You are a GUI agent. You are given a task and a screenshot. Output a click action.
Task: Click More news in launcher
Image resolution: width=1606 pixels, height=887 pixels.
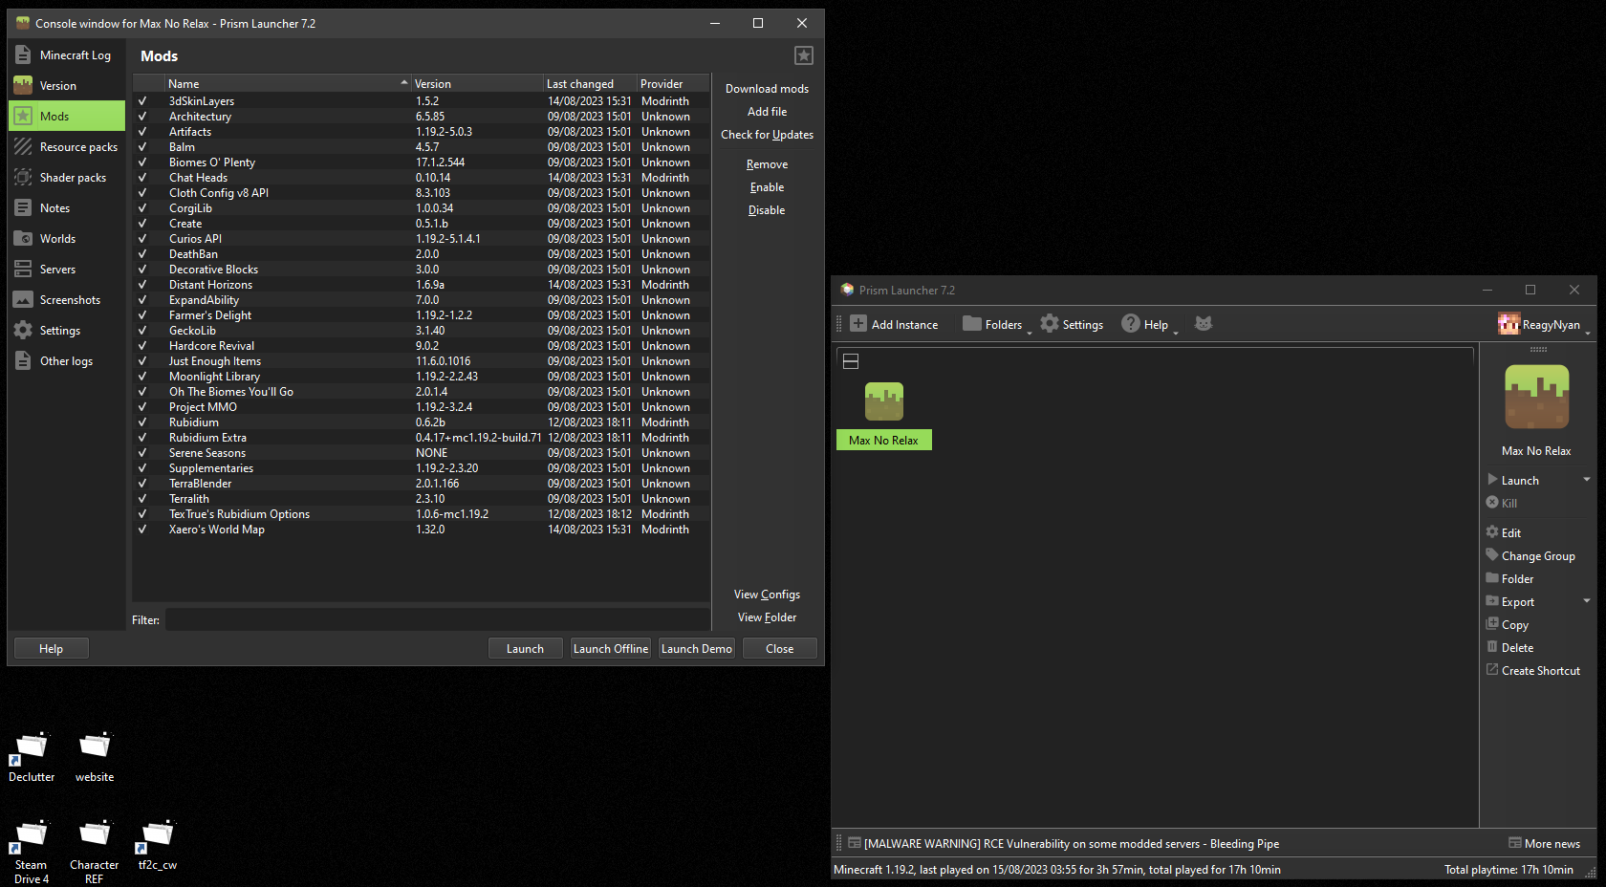[1545, 844]
